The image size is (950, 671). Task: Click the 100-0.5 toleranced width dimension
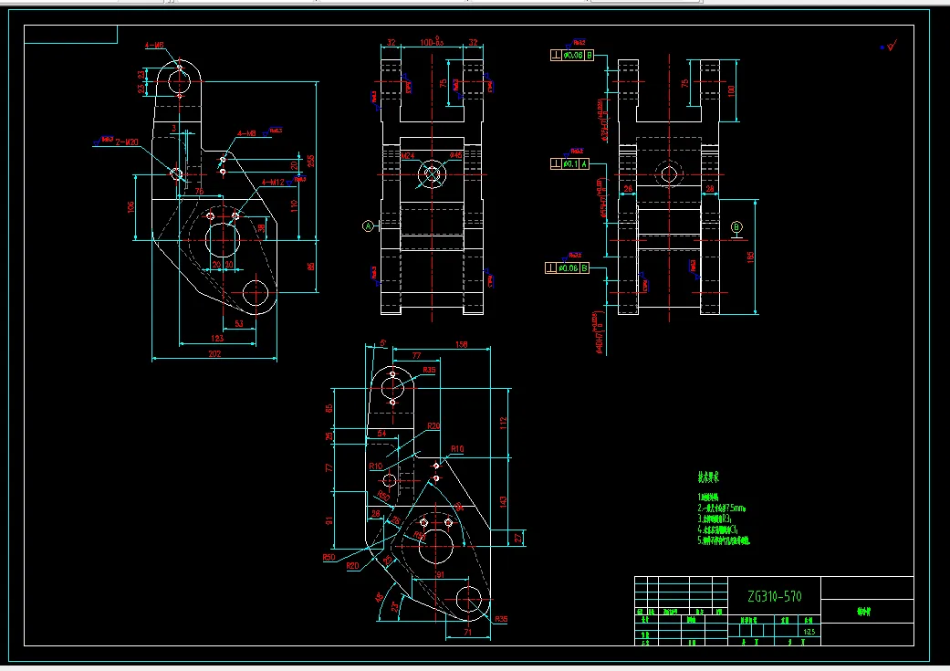(x=432, y=42)
